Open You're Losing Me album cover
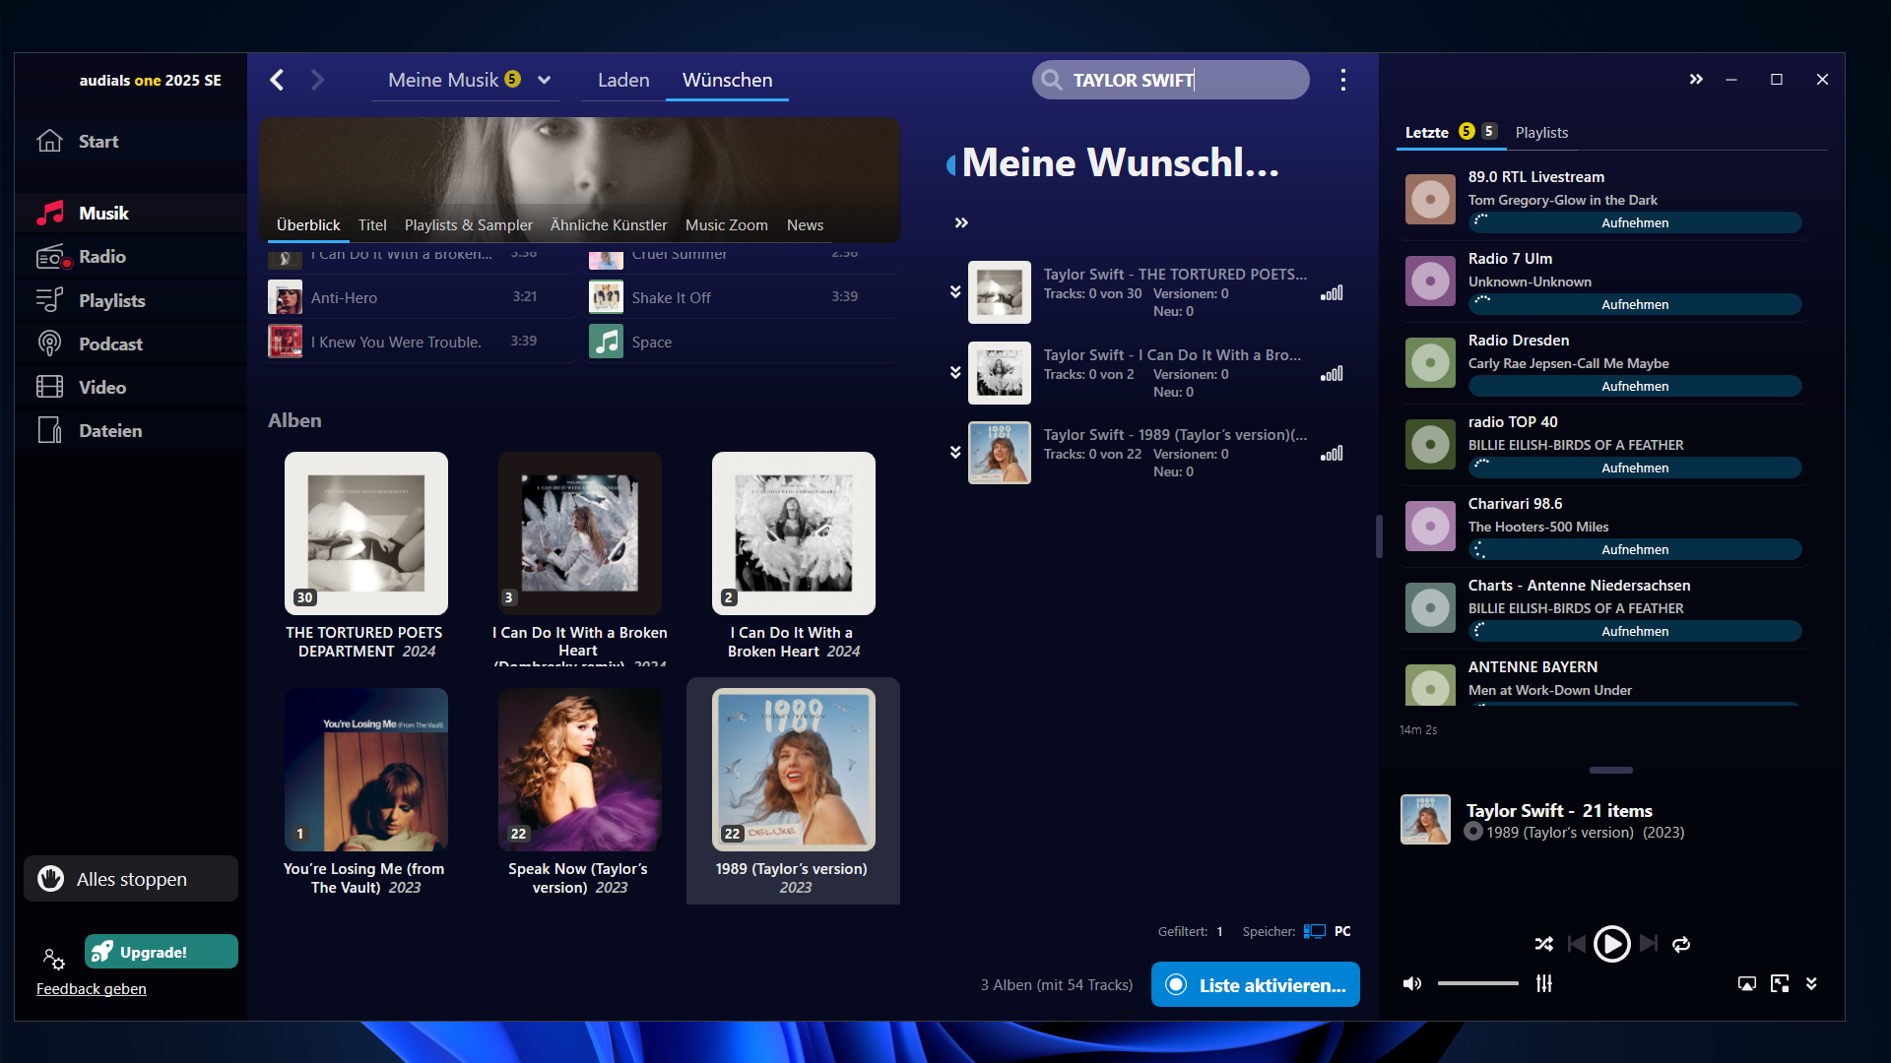Screen dimensions: 1891x1063 [x=366, y=770]
